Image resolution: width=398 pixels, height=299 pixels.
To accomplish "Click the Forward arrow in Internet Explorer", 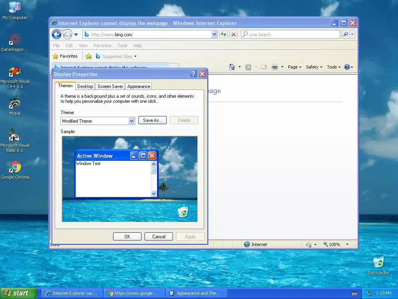I will (67, 34).
